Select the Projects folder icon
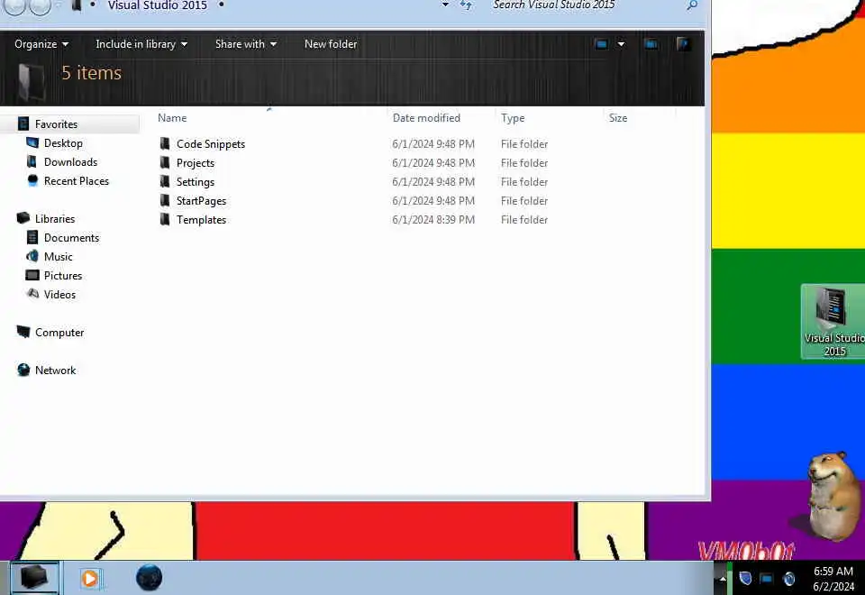 click(164, 163)
